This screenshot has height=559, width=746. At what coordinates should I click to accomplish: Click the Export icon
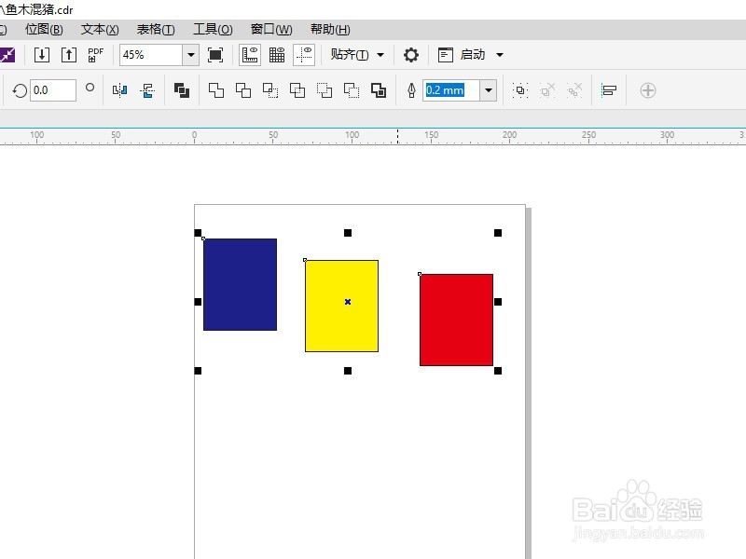[x=69, y=55]
